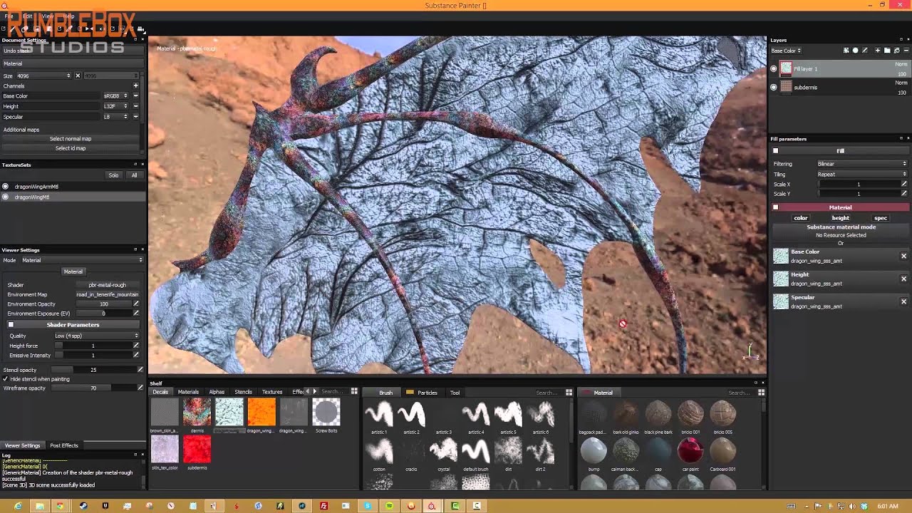Click Scale X edit pencil icon
This screenshot has height=513, width=912.
pyautogui.click(x=904, y=184)
